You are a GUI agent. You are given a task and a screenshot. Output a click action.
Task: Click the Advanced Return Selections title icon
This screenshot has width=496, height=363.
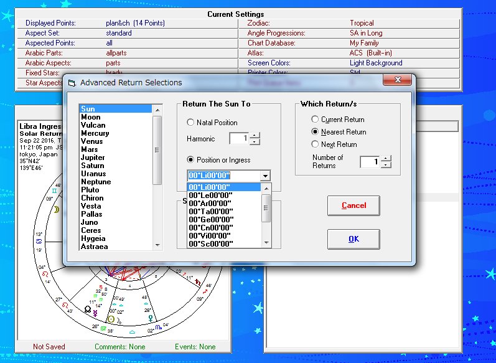[x=72, y=82]
